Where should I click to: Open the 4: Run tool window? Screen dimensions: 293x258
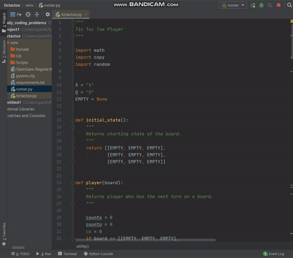pos(43,254)
